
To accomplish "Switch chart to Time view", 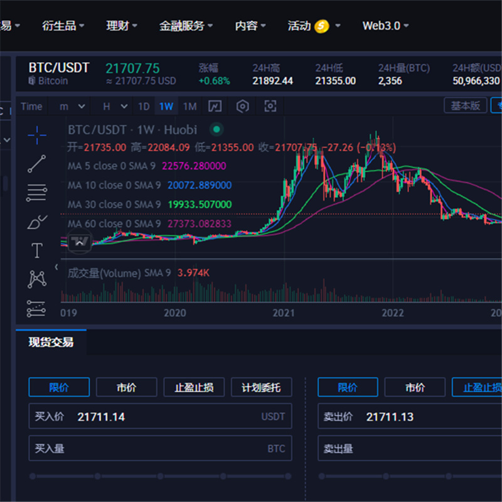I will pos(31,106).
